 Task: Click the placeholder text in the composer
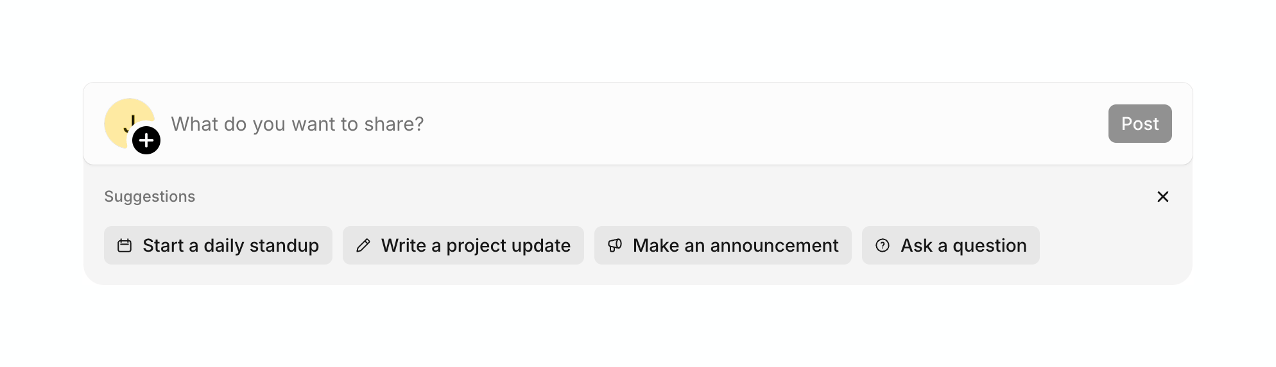click(297, 124)
